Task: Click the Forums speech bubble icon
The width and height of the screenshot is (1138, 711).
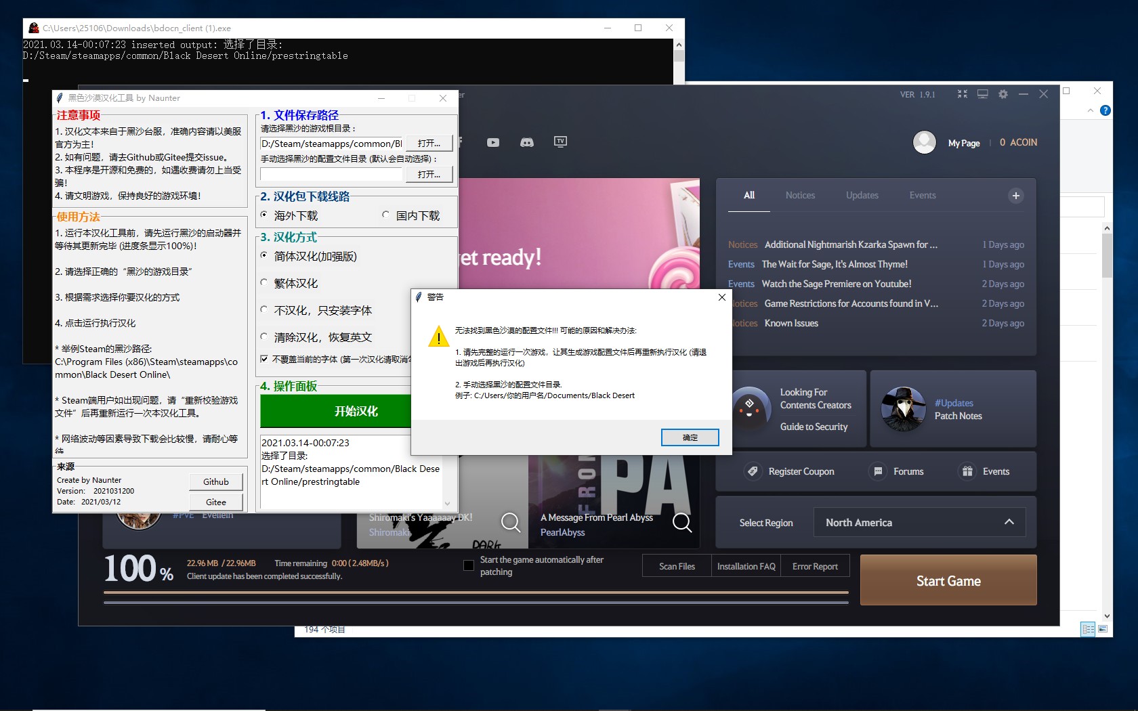Action: click(879, 471)
